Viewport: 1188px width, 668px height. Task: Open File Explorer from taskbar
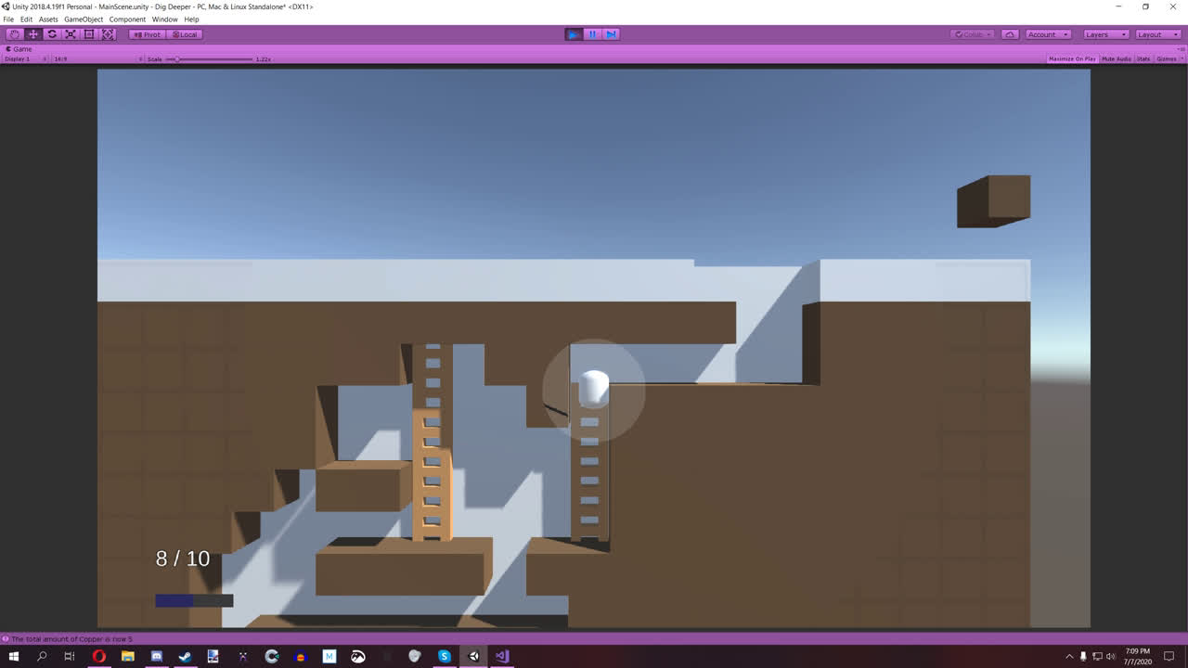coord(128,657)
